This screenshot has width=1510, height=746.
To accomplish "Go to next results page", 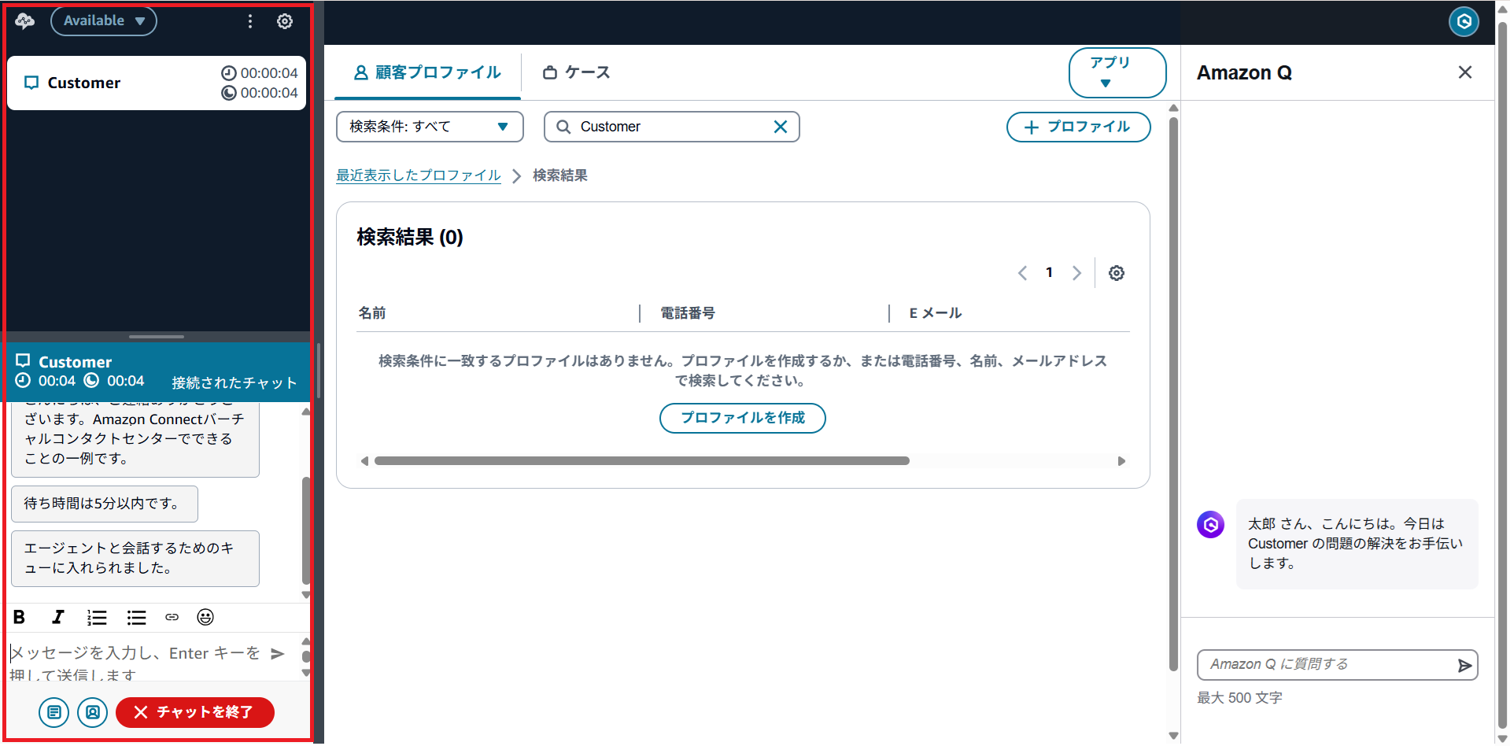I will 1076,273.
